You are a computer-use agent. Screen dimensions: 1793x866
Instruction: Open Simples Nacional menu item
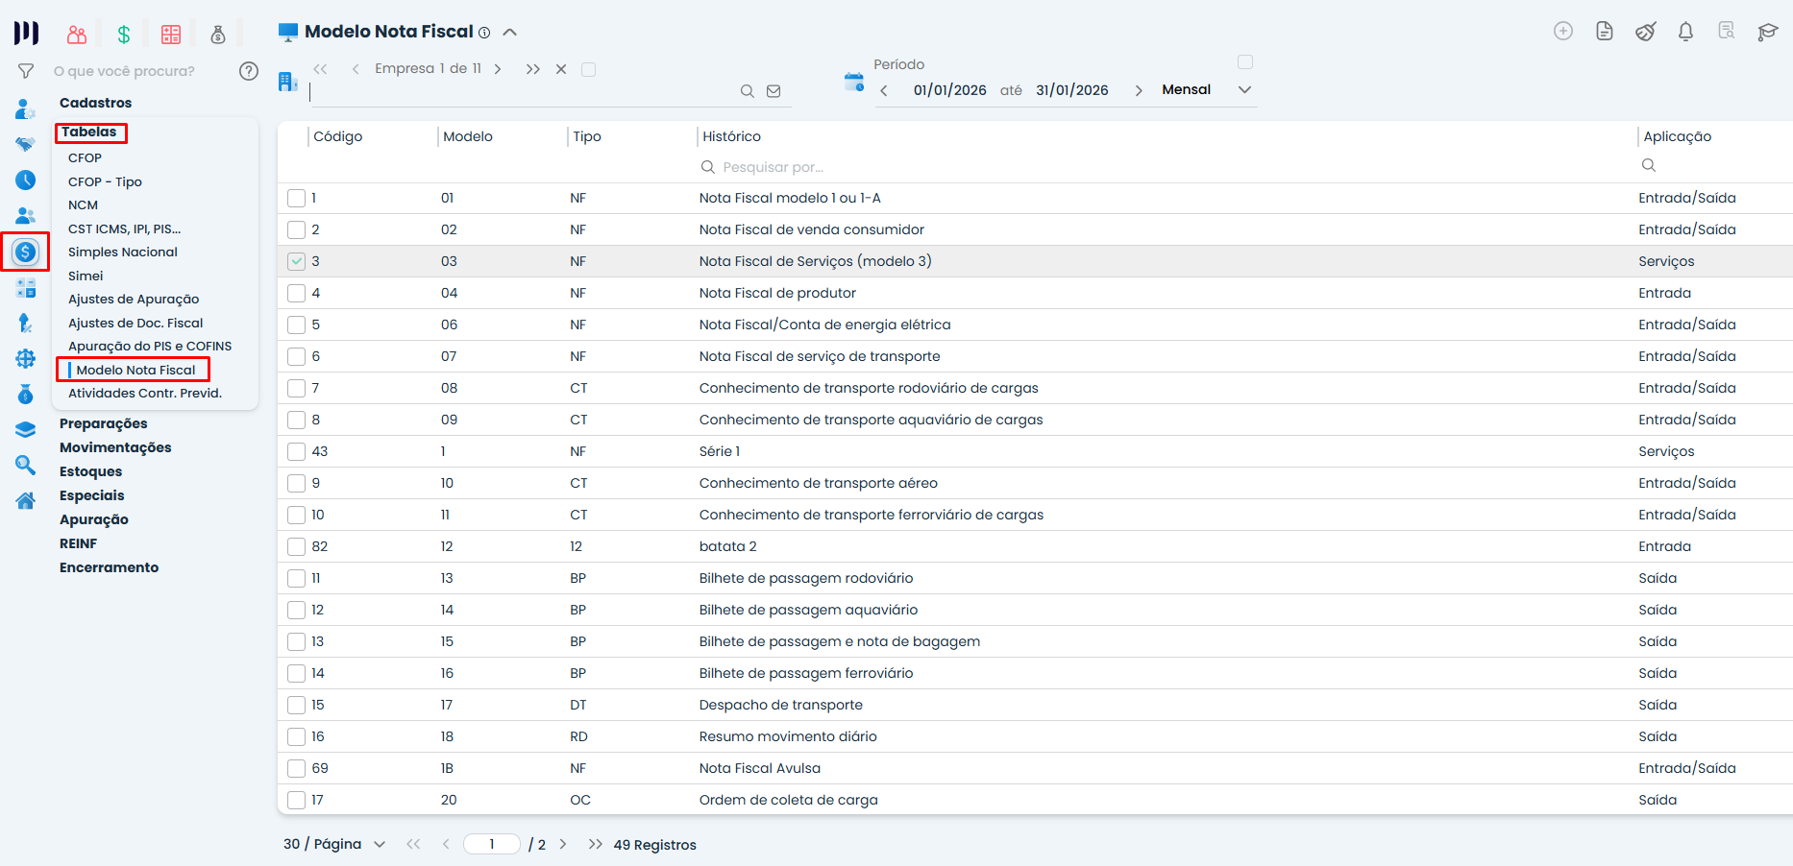123,253
